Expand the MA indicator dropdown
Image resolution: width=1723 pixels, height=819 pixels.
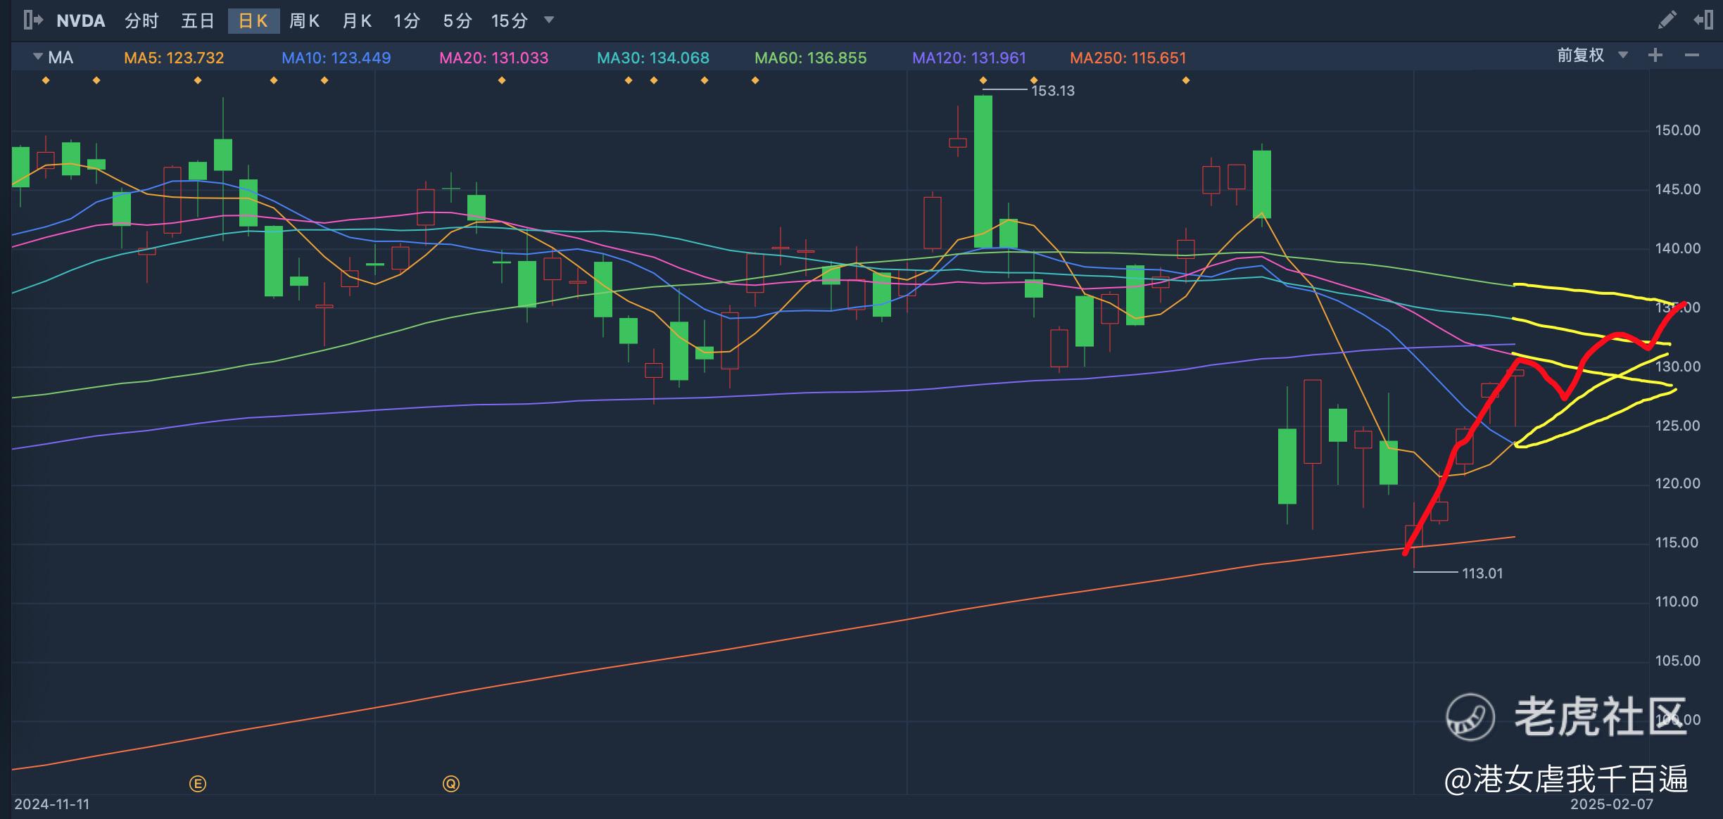click(38, 56)
